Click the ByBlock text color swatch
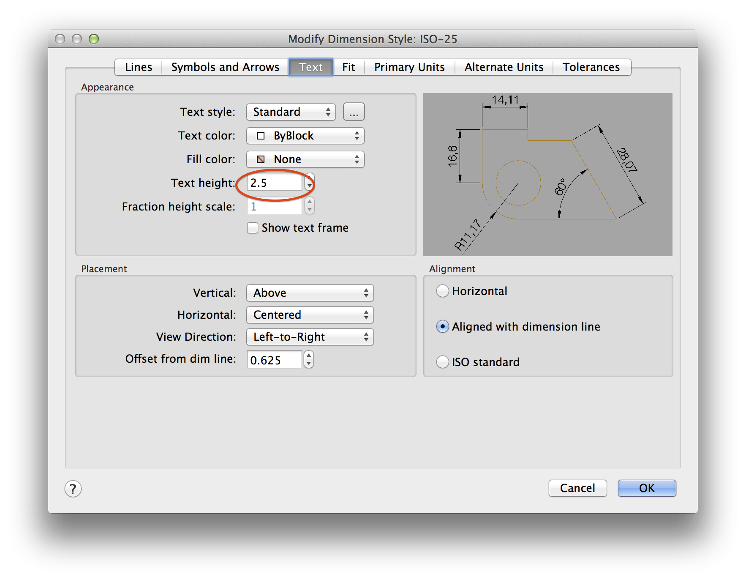 261,136
